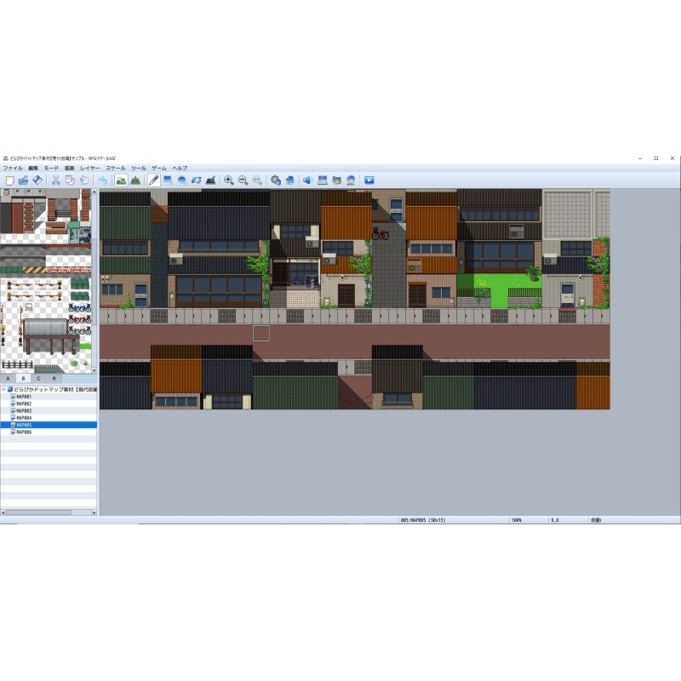The width and height of the screenshot is (681, 681).
Task: Select the Cut scissors icon
Action: [x=55, y=180]
